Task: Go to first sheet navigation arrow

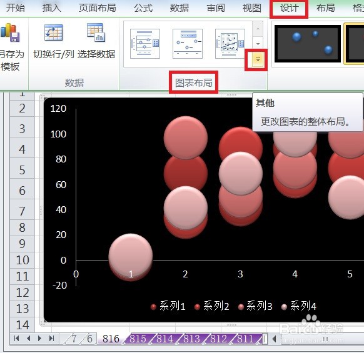Action: [x=16, y=339]
